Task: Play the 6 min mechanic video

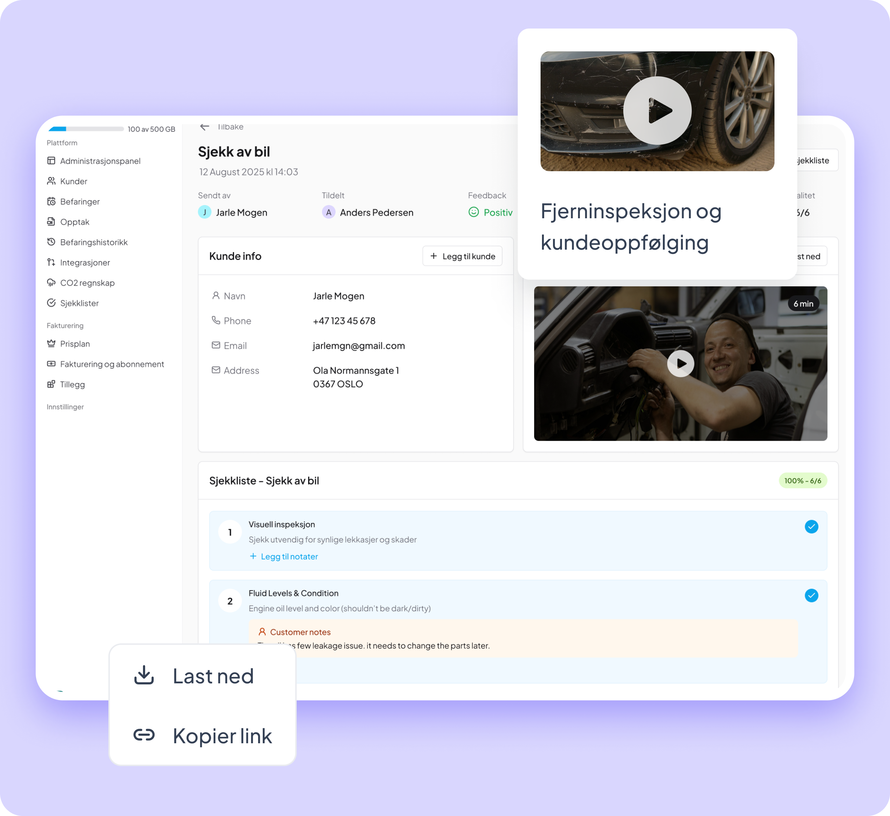Action: pos(680,363)
